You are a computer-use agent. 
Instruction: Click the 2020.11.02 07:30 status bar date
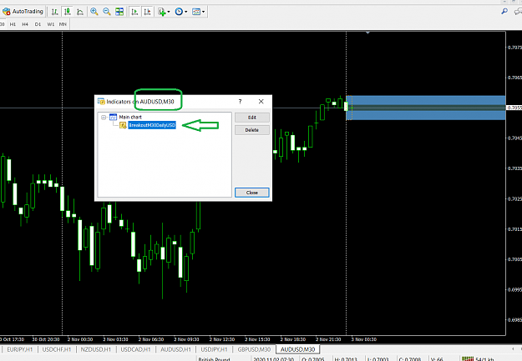(273, 359)
